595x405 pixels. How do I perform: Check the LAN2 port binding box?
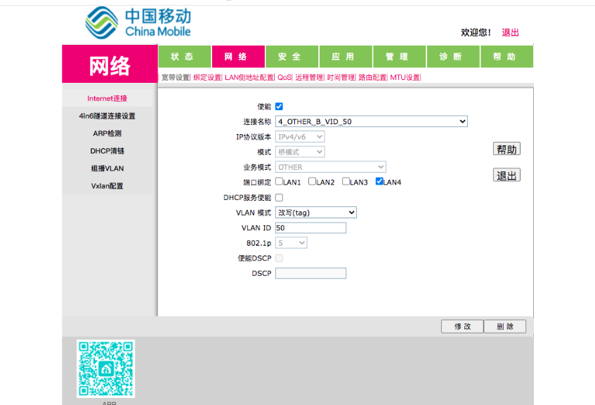click(x=313, y=181)
